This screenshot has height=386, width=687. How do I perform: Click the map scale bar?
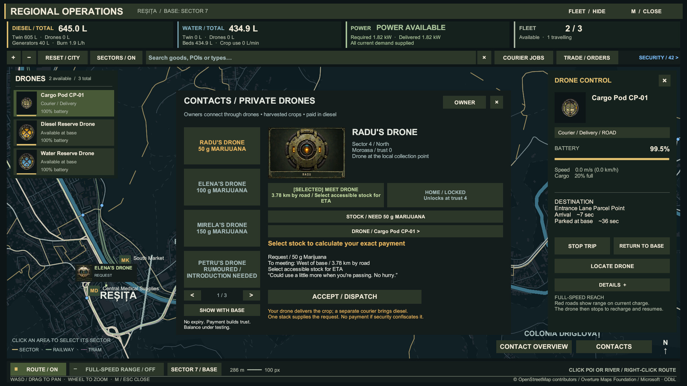click(x=254, y=370)
